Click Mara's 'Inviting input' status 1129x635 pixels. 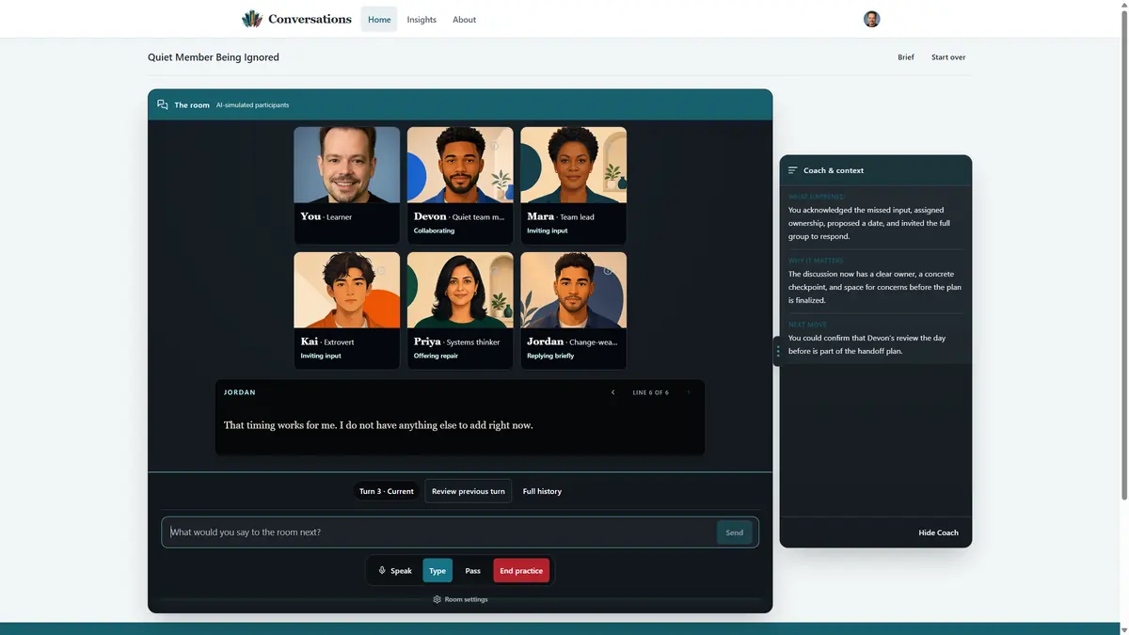(x=548, y=230)
